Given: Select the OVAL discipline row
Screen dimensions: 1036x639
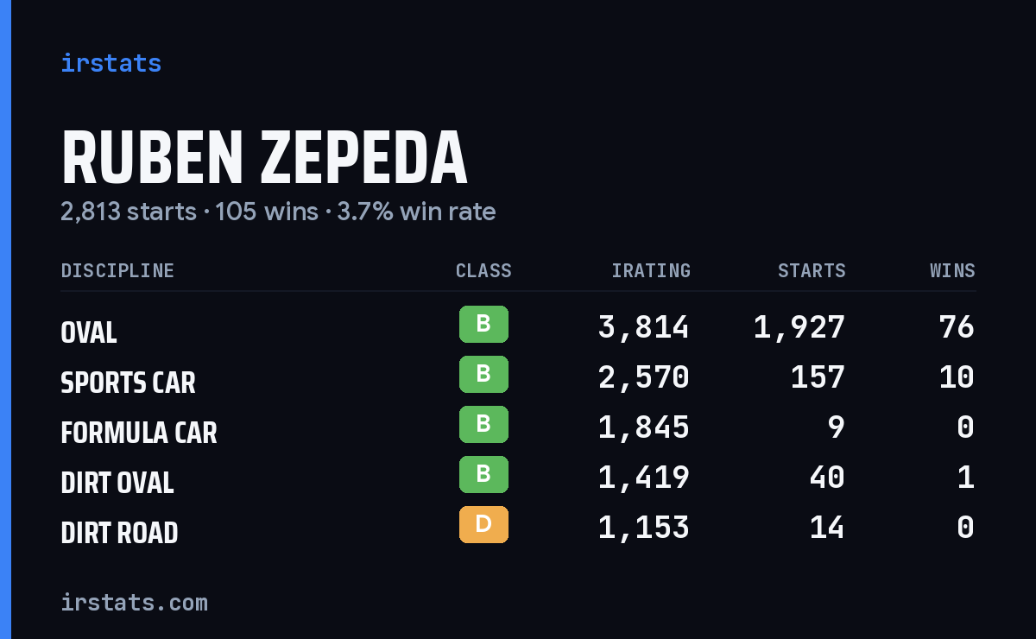Looking at the screenshot, I should tap(518, 327).
